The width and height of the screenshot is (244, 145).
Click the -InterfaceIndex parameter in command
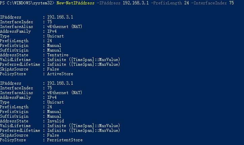[x=209, y=3]
